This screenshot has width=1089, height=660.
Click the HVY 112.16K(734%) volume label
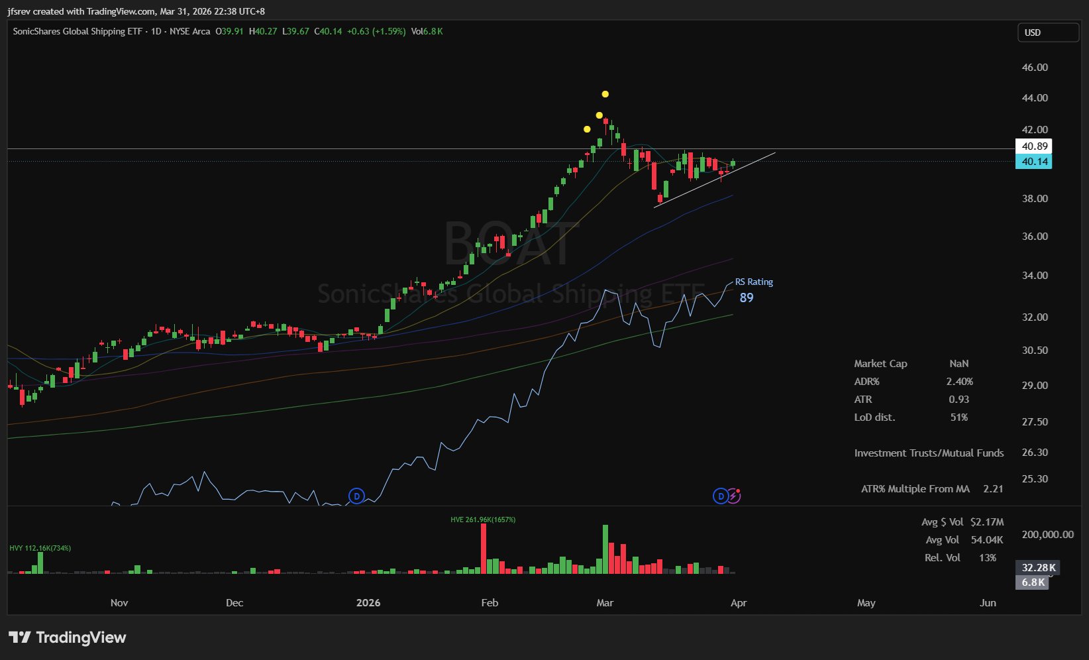coord(40,548)
